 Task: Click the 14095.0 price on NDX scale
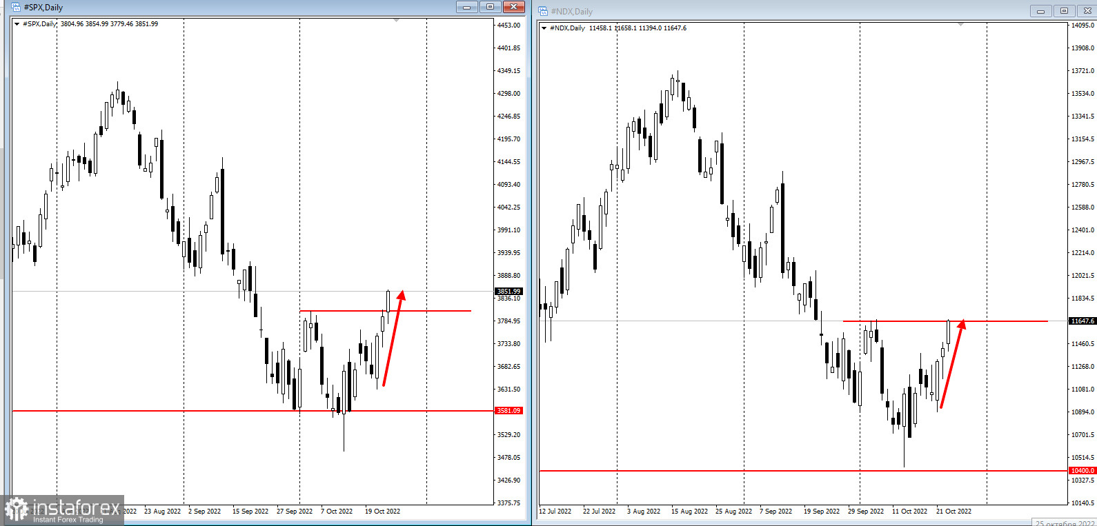coord(1083,26)
